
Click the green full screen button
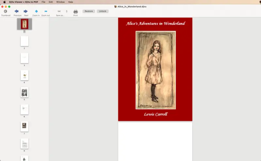(9, 7)
